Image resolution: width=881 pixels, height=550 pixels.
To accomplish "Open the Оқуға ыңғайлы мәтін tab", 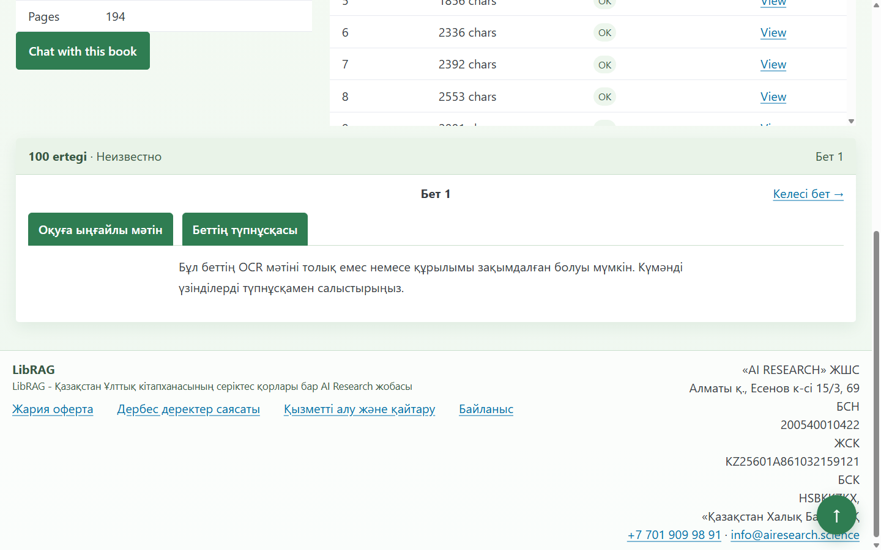I will (x=100, y=229).
